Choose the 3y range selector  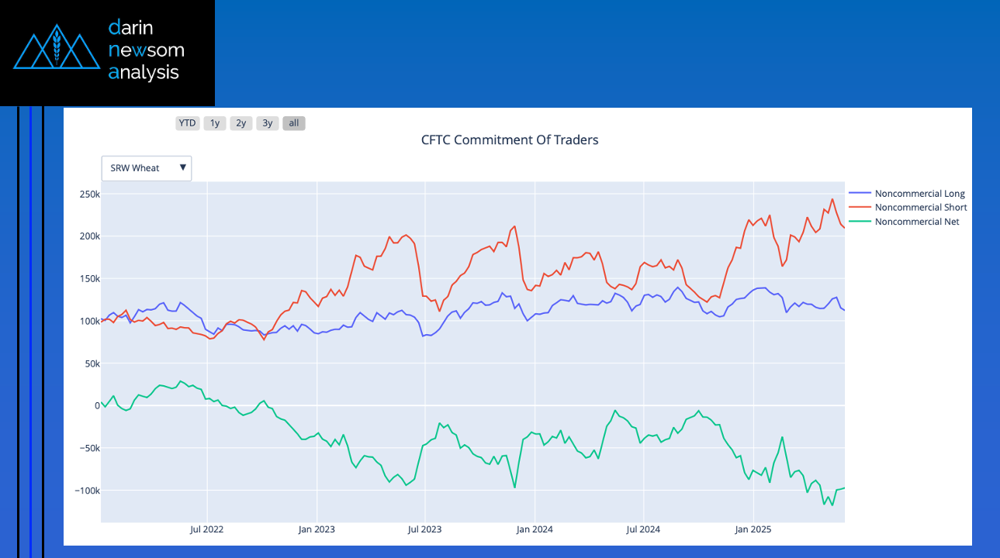point(268,123)
